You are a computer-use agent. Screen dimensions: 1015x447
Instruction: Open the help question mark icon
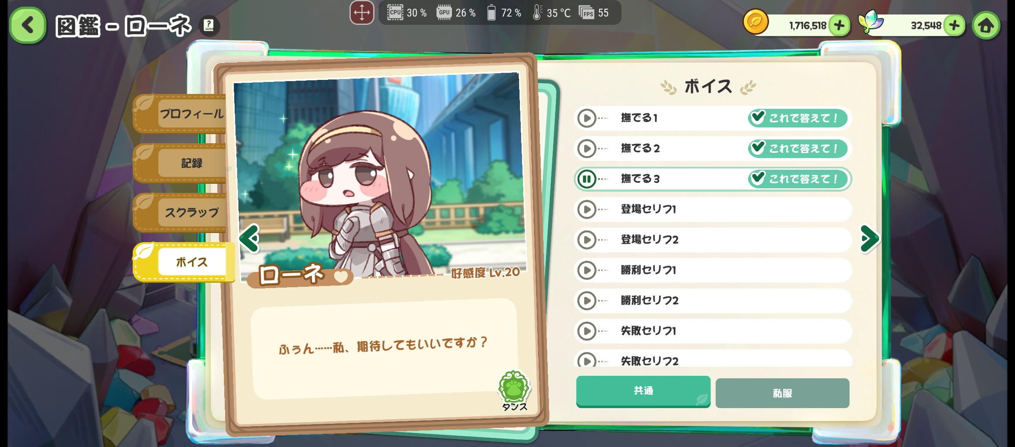[x=209, y=25]
